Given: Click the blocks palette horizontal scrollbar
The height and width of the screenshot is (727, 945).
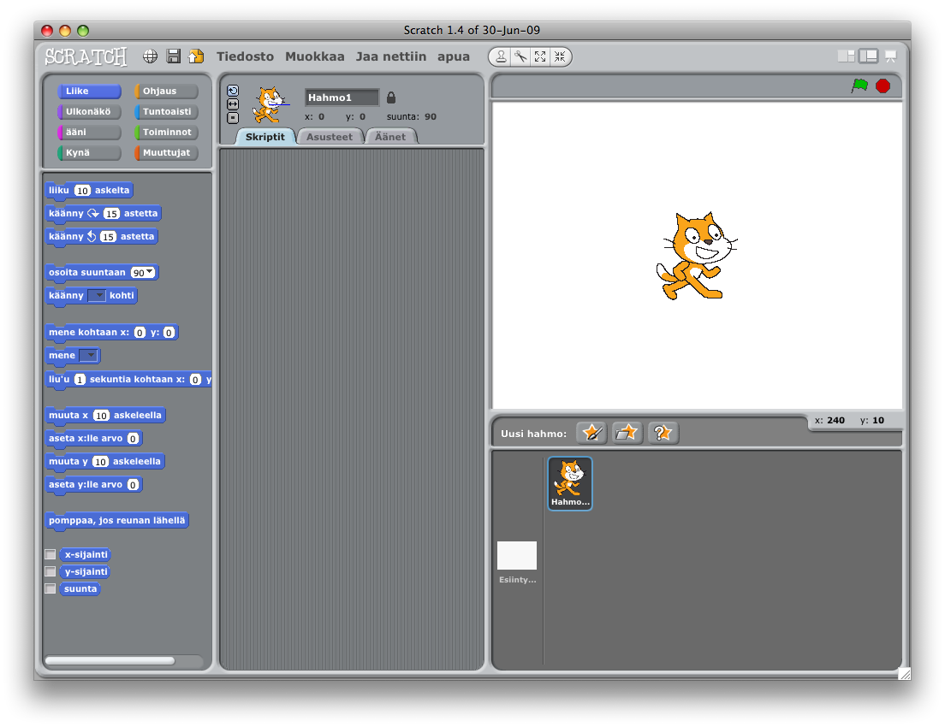Looking at the screenshot, I should coord(110,661).
